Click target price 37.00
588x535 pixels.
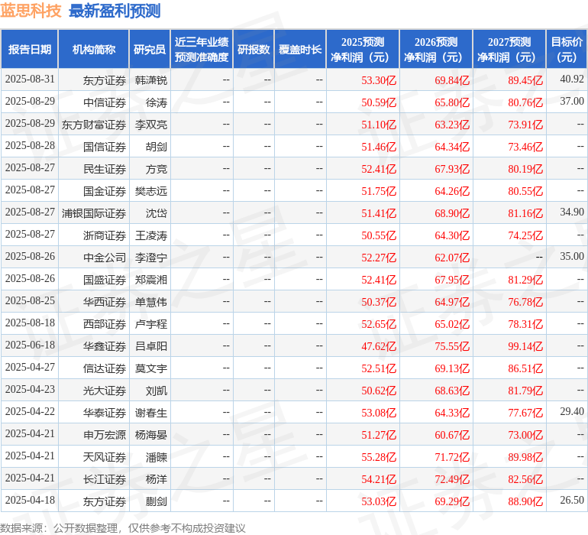(572, 101)
